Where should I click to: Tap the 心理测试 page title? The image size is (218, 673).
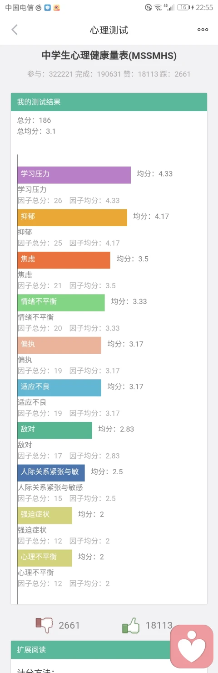coord(109,30)
